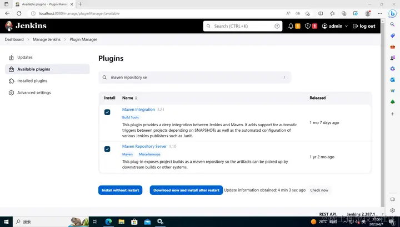The height and width of the screenshot is (227, 400).
Task: Open the Edge sidebar Outlook icon
Action: pos(393,80)
